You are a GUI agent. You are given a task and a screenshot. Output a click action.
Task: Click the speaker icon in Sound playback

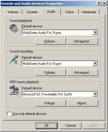coord(14,28)
